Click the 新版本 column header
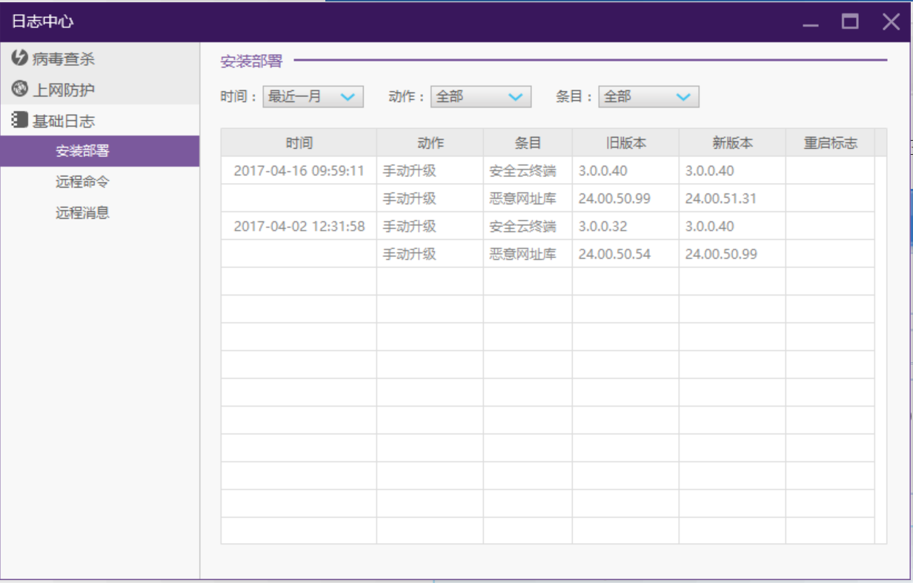Viewport: 913px width, 583px height. pyautogui.click(x=732, y=143)
